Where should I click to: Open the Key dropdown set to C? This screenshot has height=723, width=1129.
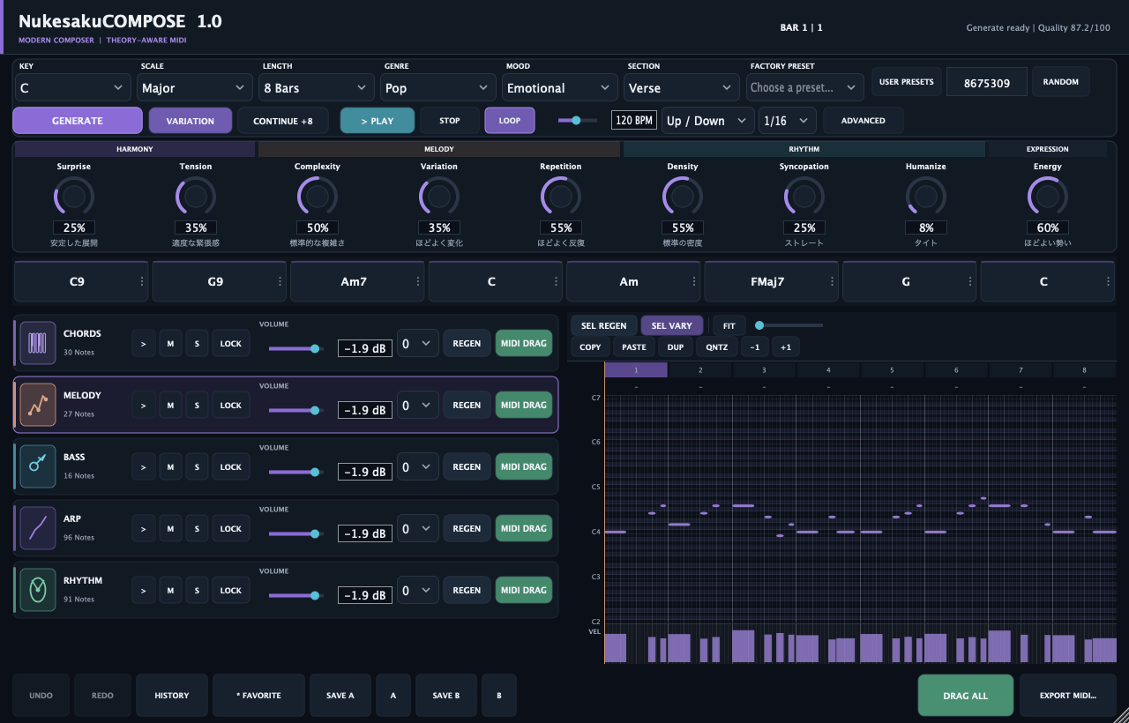[73, 88]
